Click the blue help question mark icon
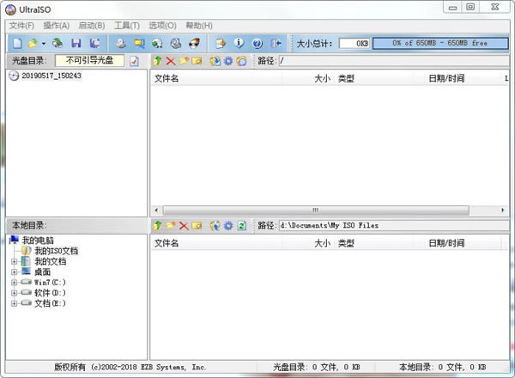This screenshot has width=515, height=378. tap(256, 43)
